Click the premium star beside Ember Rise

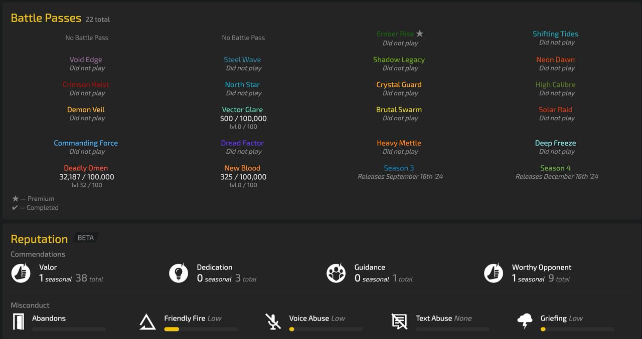(420, 34)
